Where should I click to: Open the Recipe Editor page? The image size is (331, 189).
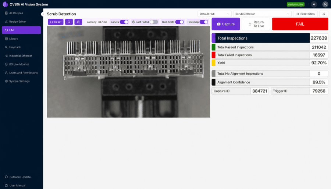(21, 22)
